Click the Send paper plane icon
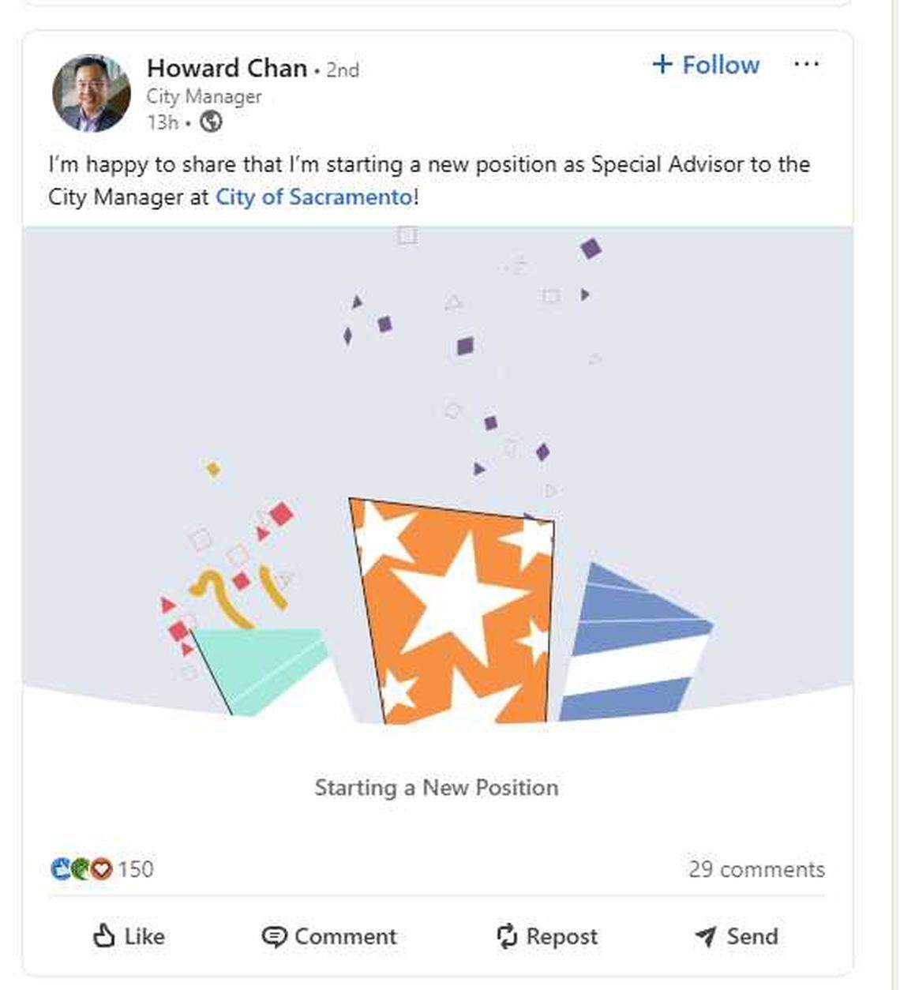 tap(705, 936)
